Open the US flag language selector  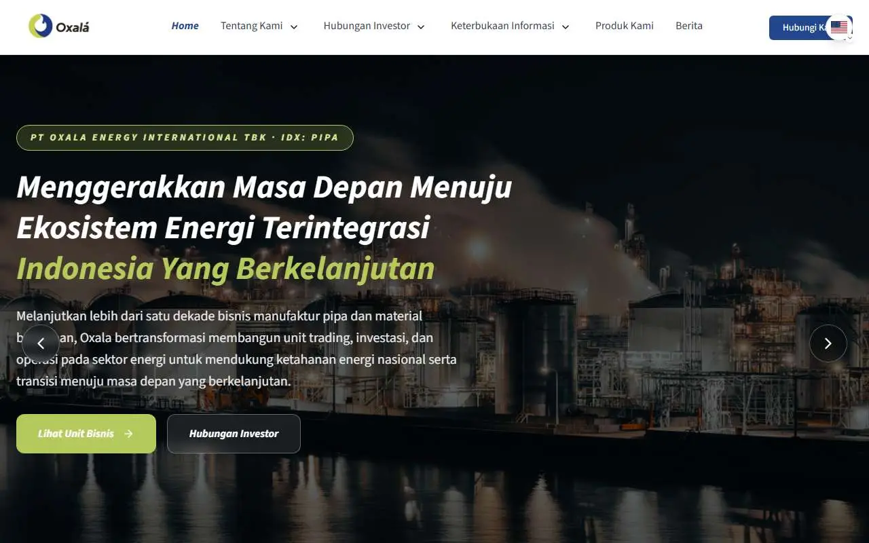[839, 27]
